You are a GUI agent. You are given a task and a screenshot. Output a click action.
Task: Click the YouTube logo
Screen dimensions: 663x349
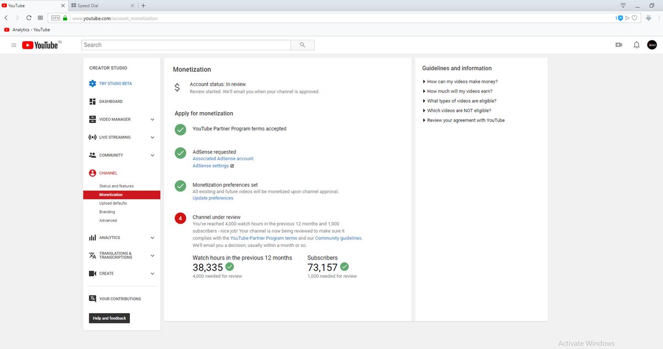click(x=40, y=45)
